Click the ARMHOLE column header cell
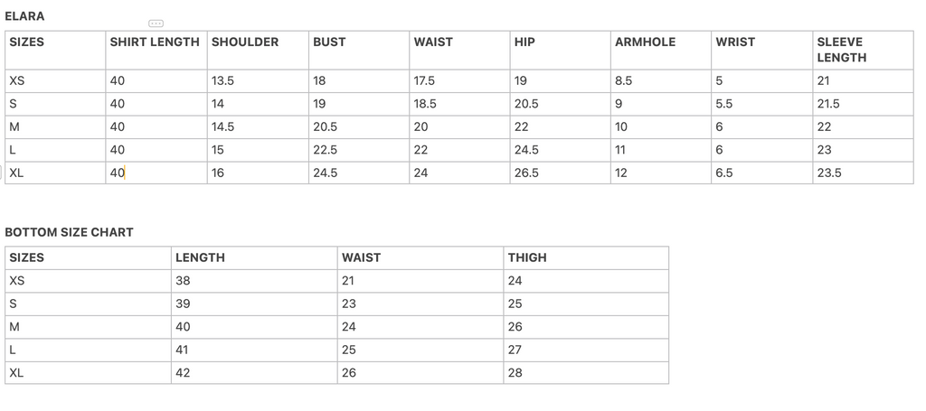 click(x=661, y=50)
